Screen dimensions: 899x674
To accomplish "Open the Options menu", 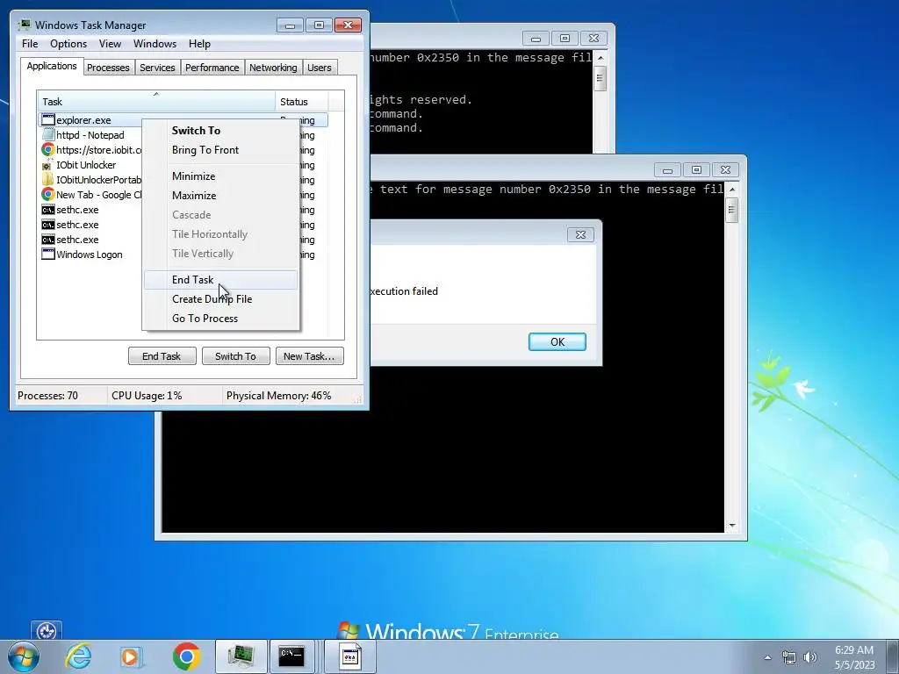I will click(x=68, y=44).
